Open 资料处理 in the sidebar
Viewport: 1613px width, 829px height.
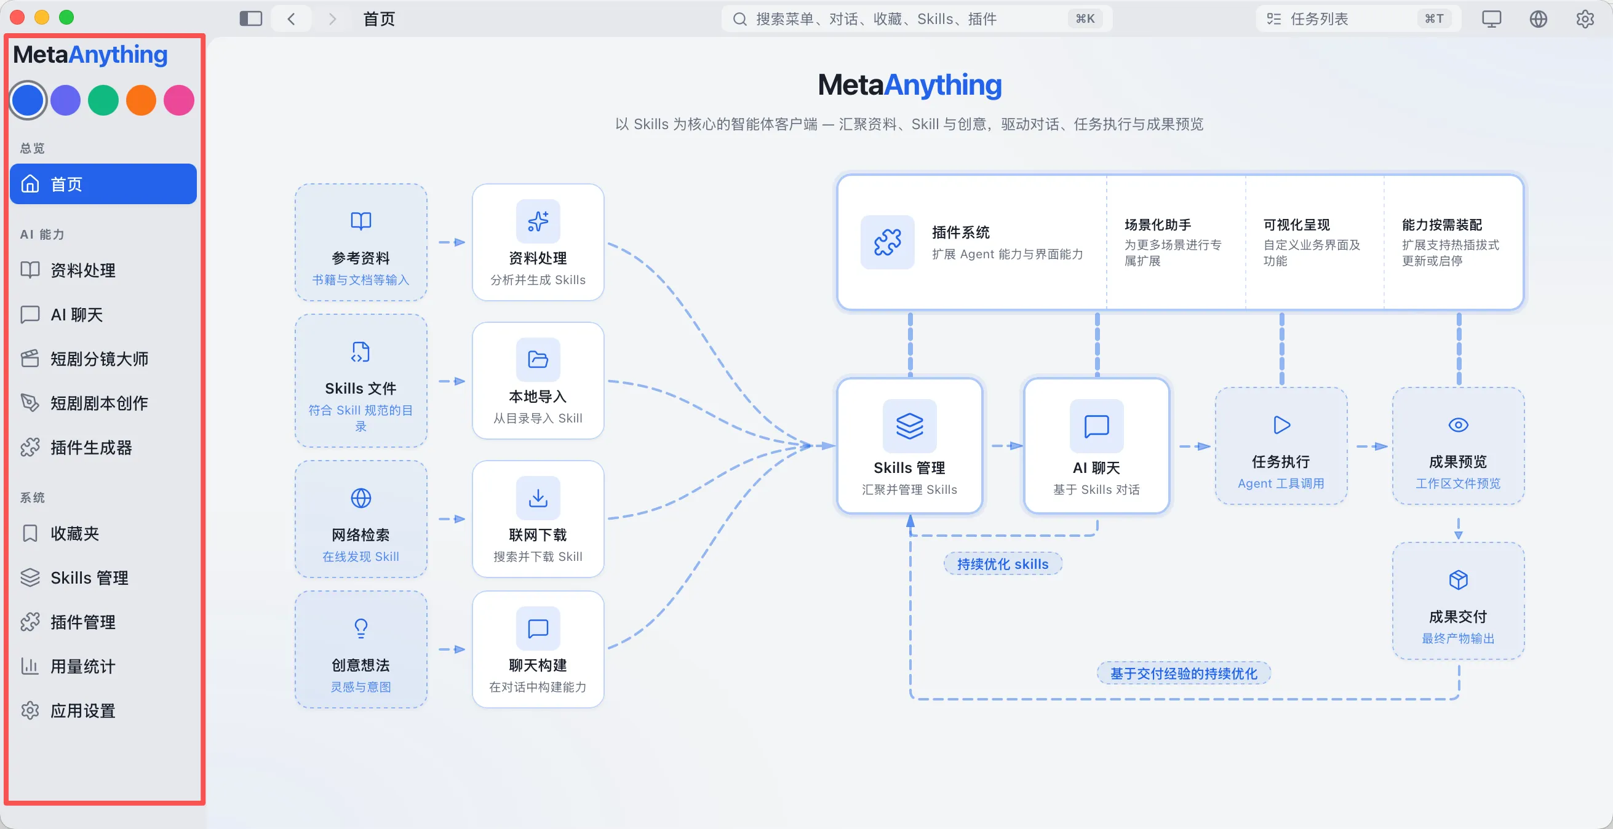tap(103, 271)
